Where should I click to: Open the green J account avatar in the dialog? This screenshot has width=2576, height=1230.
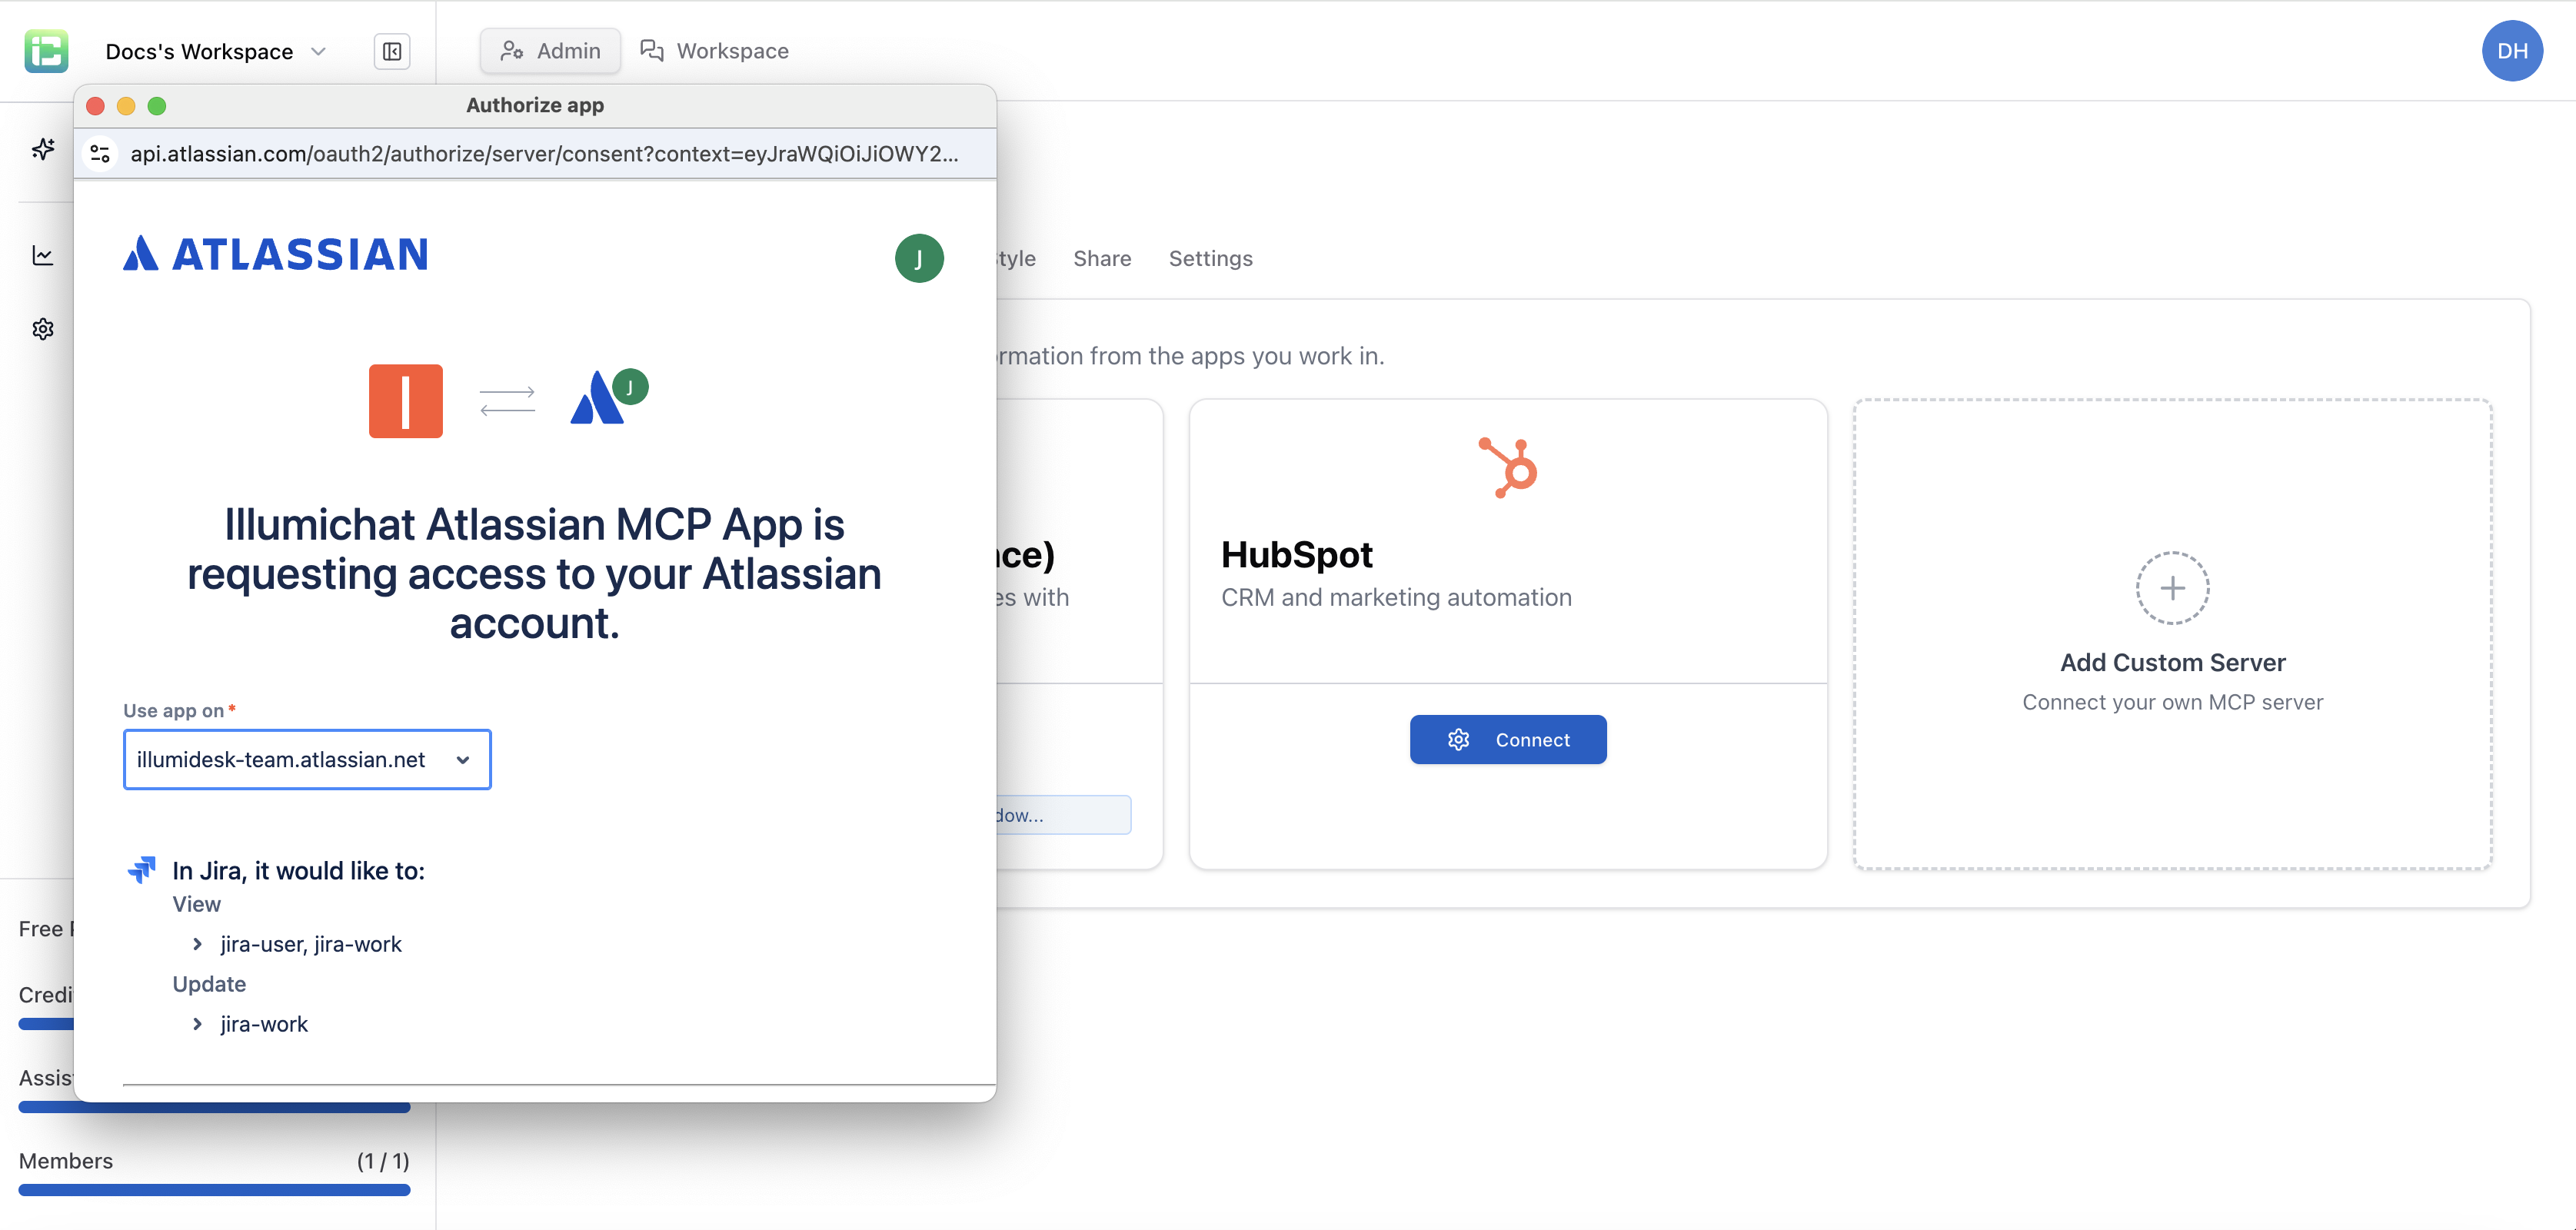[918, 258]
